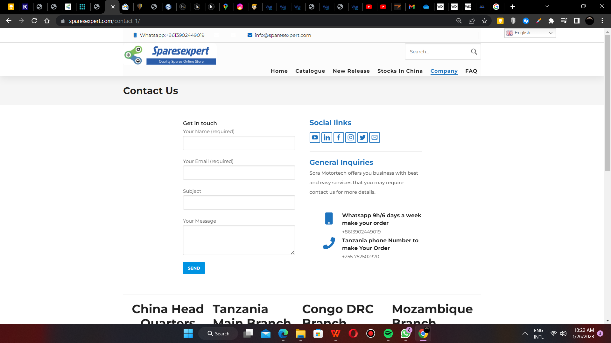Expand the English language dropdown
Image resolution: width=611 pixels, height=343 pixels.
pyautogui.click(x=530, y=33)
